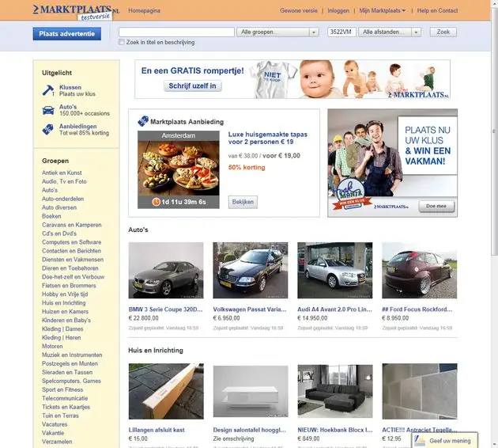Select 'Boeken' group
Image resolution: width=498 pixels, height=448 pixels.
coord(51,216)
